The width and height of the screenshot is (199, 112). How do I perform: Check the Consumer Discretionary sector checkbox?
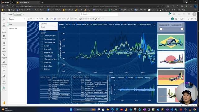[x=42, y=39]
